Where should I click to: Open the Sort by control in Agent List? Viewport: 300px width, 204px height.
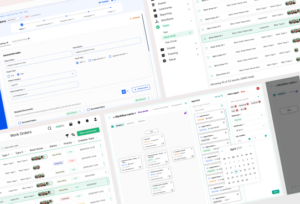[219, 96]
